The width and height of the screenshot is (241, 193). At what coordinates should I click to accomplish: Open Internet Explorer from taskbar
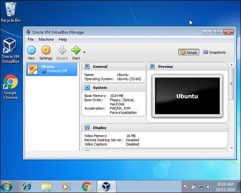[27, 187]
